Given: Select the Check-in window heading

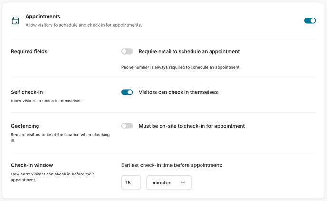Looking at the screenshot, I should click(x=32, y=165).
